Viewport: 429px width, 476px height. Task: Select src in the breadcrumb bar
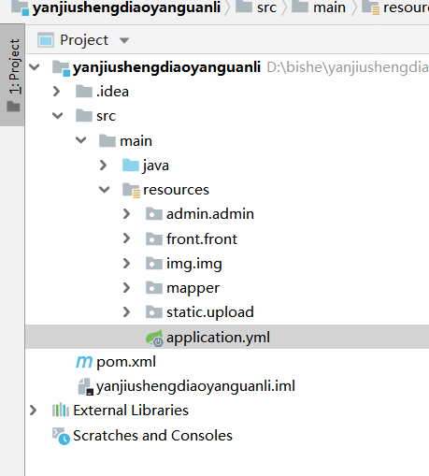(x=256, y=7)
